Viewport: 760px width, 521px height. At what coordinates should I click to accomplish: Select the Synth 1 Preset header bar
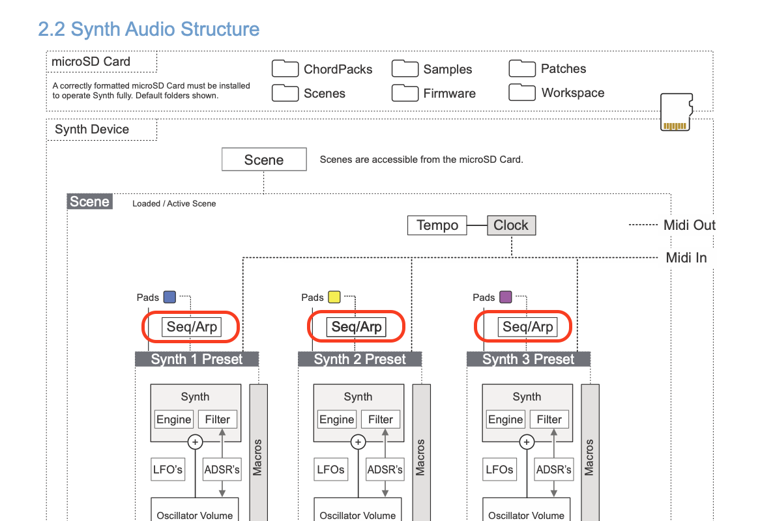[x=197, y=359]
